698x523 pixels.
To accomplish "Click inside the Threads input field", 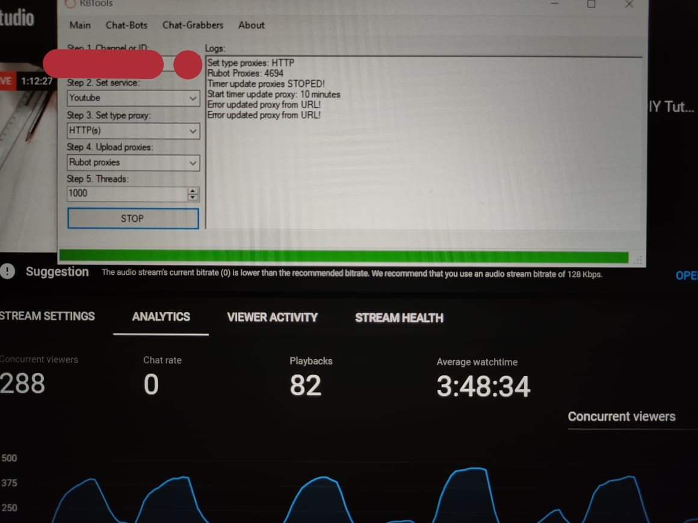I will pyautogui.click(x=126, y=193).
